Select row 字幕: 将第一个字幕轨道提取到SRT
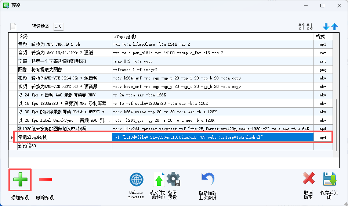This screenshot has width=348, height=206. (x=170, y=61)
